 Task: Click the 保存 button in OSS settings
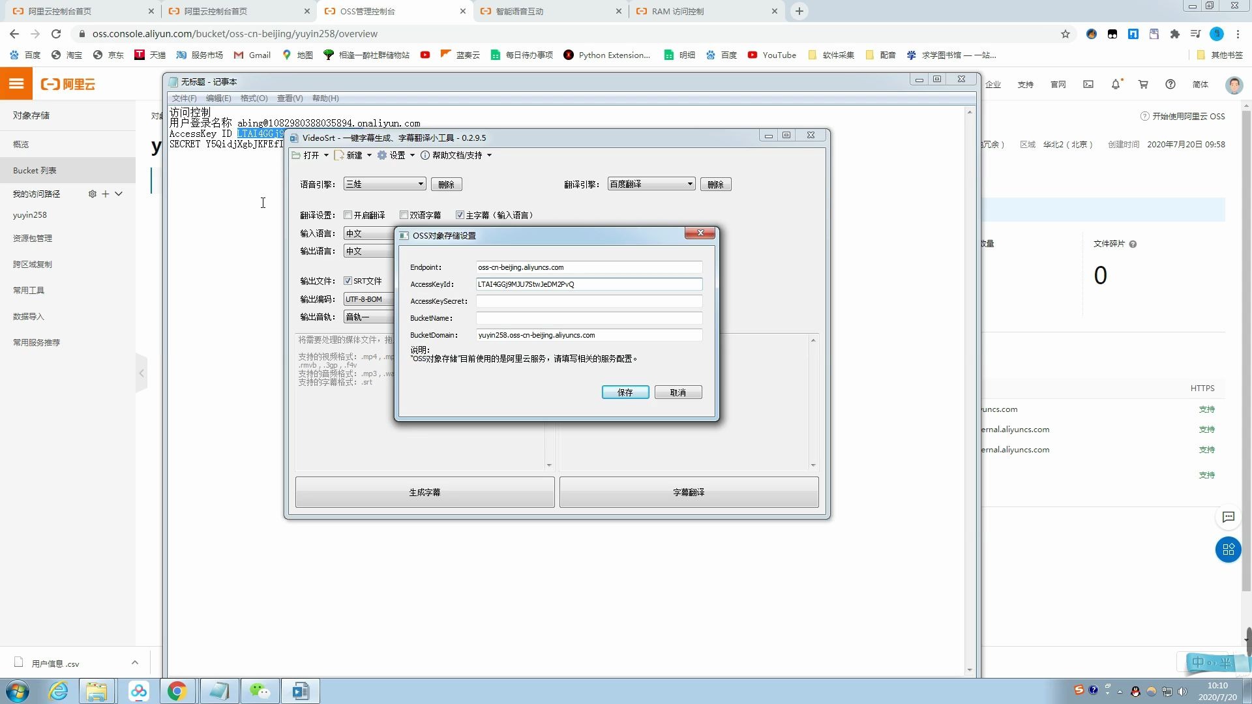(625, 392)
